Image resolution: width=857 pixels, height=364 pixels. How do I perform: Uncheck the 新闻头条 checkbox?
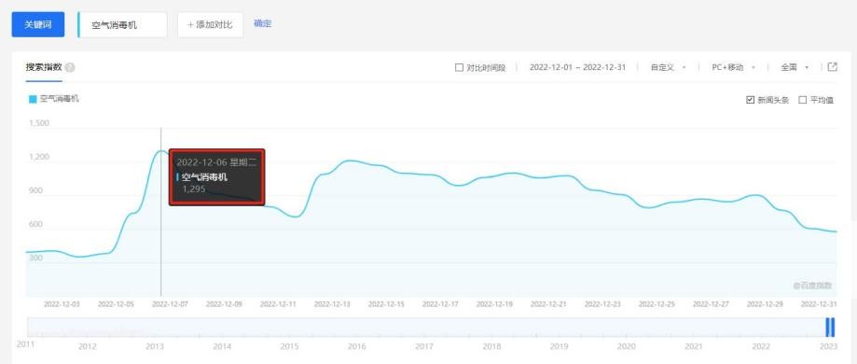(750, 100)
